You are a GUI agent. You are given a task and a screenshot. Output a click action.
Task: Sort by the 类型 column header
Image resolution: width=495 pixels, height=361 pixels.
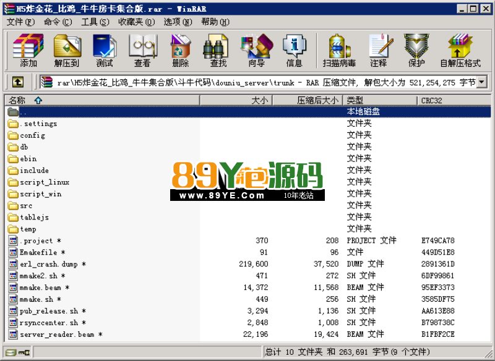click(380, 101)
